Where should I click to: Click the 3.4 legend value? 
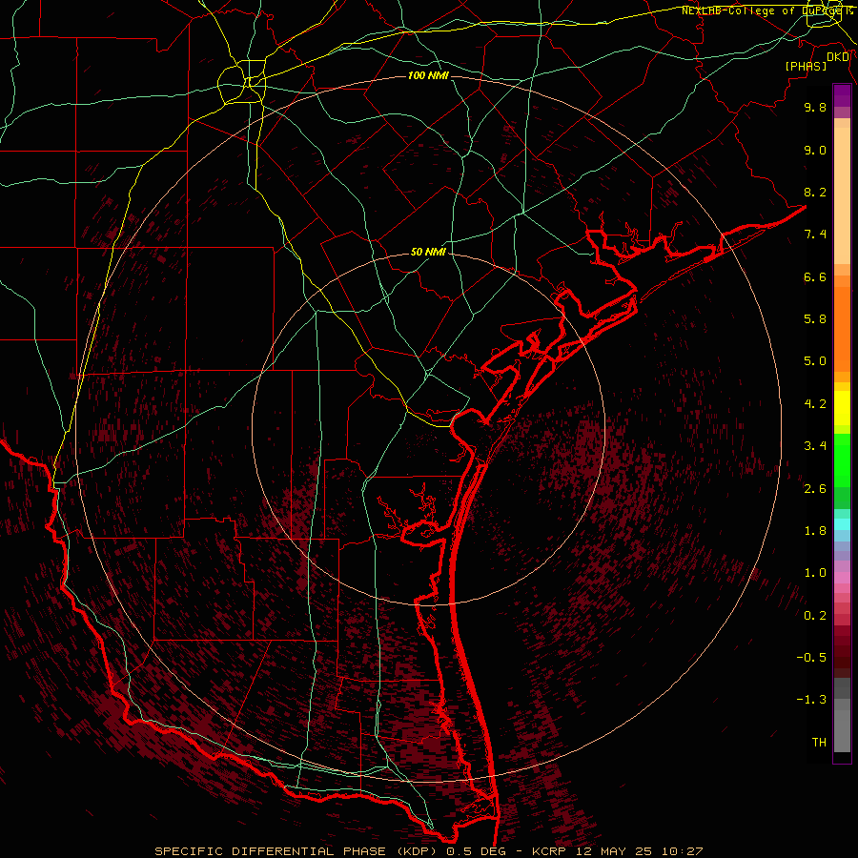pos(815,446)
